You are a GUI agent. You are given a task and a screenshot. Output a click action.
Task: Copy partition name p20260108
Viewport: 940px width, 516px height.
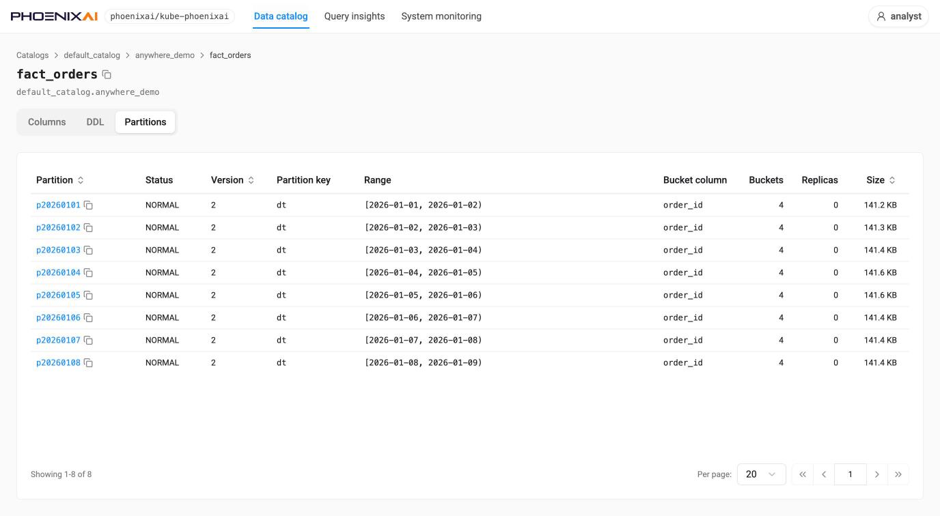coord(88,363)
